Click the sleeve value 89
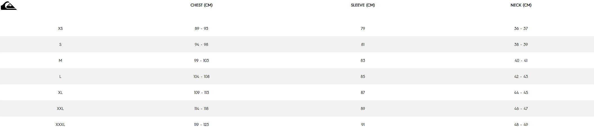Image resolution: width=594 pixels, height=131 pixels. [363, 109]
